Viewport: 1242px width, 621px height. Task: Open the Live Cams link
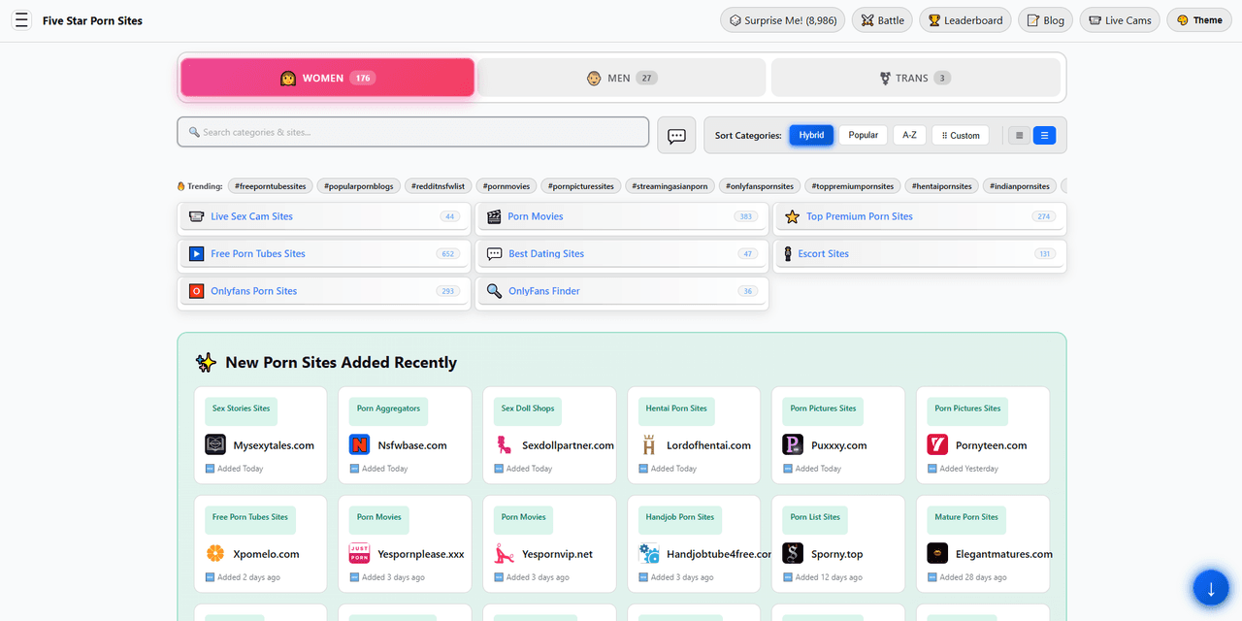pos(1120,20)
